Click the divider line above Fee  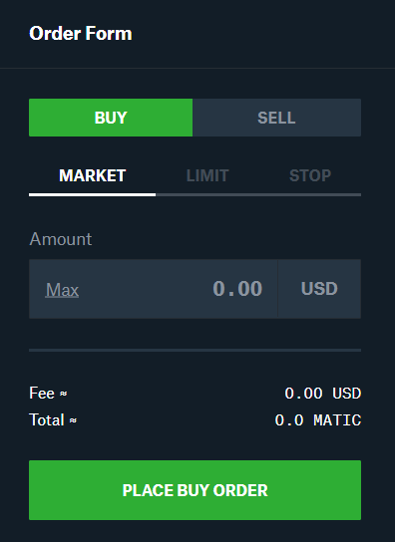[195, 350]
